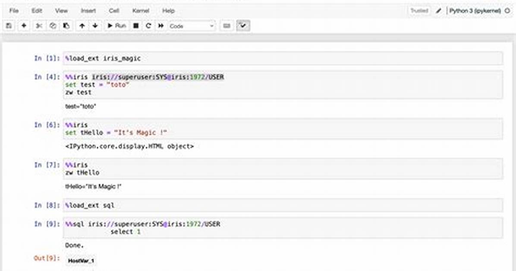Open the Cell menu
Image resolution: width=516 pixels, height=271 pixels.
pyautogui.click(x=114, y=10)
